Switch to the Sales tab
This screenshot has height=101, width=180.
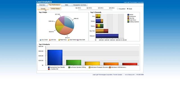(66, 5)
